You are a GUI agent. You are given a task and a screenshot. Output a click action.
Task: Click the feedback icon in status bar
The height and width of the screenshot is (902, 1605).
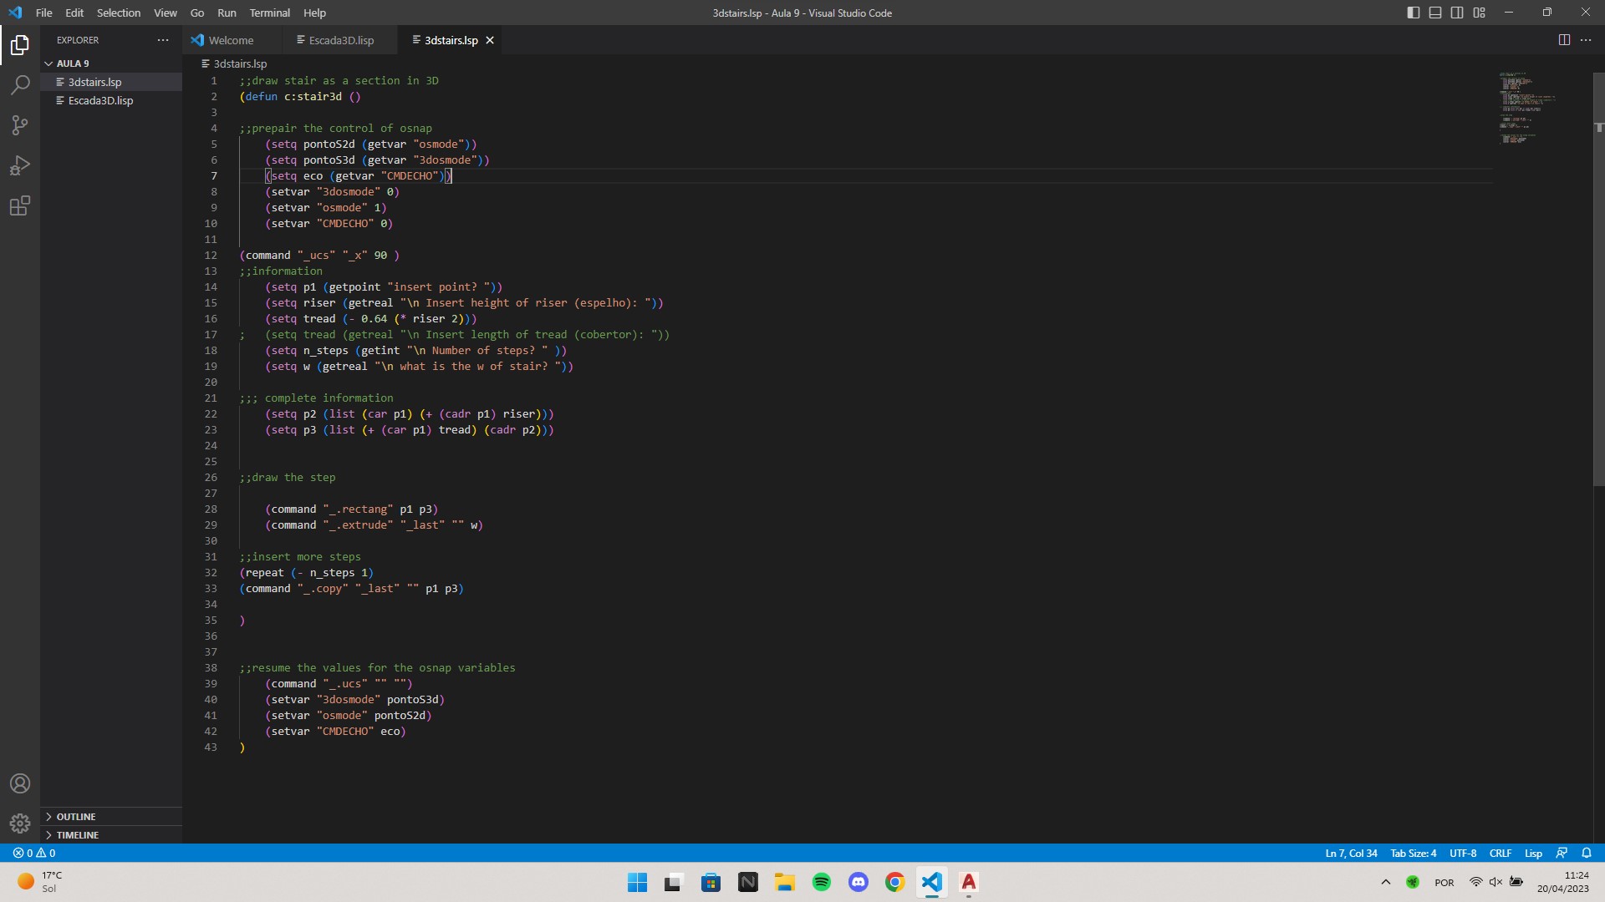[1562, 853]
